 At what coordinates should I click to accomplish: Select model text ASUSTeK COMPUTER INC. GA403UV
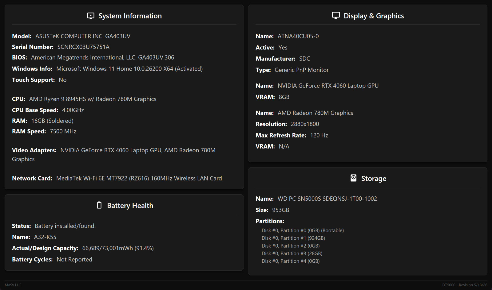83,36
